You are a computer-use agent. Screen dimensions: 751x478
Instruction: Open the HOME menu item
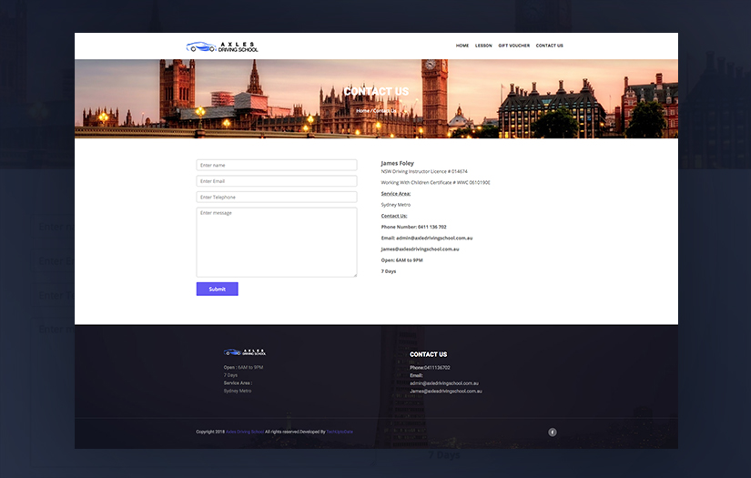(462, 46)
